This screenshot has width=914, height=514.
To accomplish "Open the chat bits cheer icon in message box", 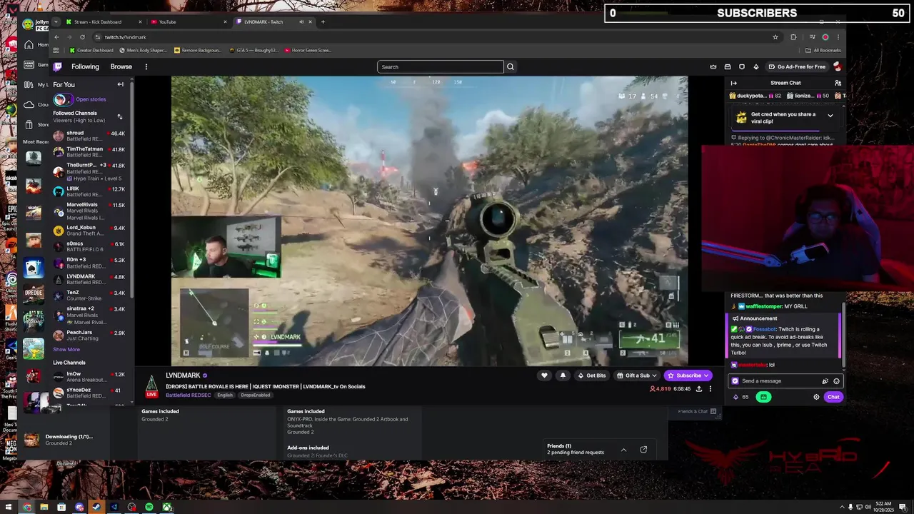I will click(x=825, y=381).
